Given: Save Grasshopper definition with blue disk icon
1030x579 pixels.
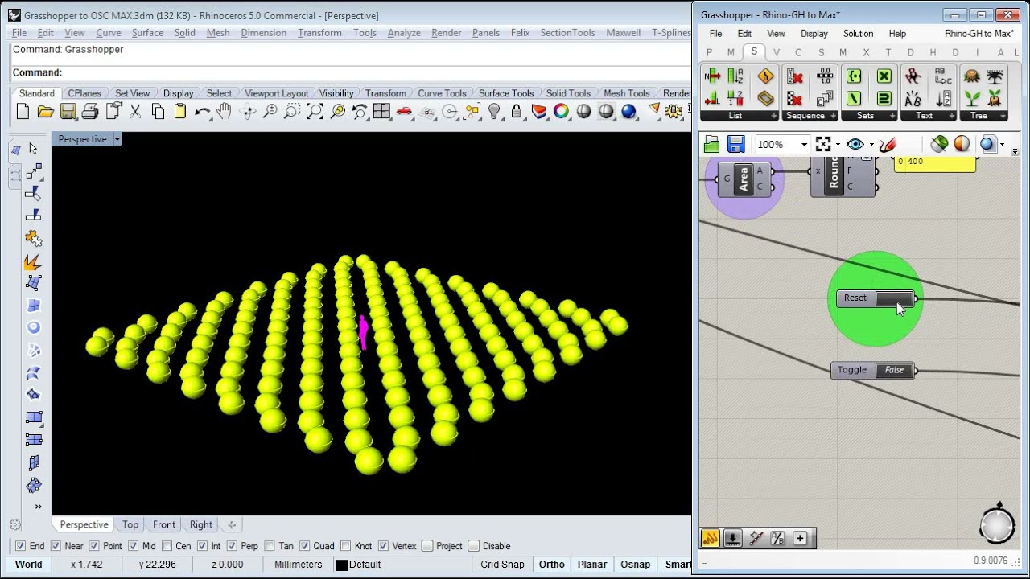Looking at the screenshot, I should (x=735, y=144).
